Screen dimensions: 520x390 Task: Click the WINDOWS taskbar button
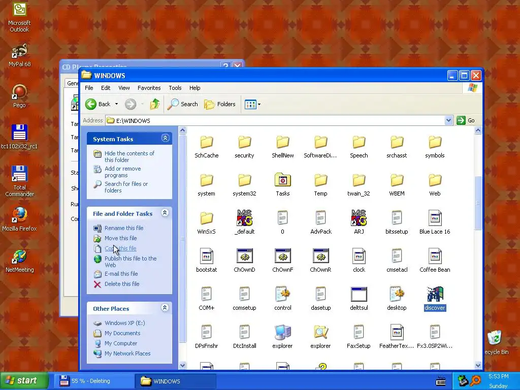[x=175, y=381]
